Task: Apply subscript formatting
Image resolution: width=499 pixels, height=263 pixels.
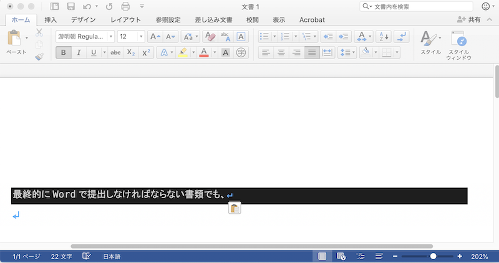Action: [131, 52]
